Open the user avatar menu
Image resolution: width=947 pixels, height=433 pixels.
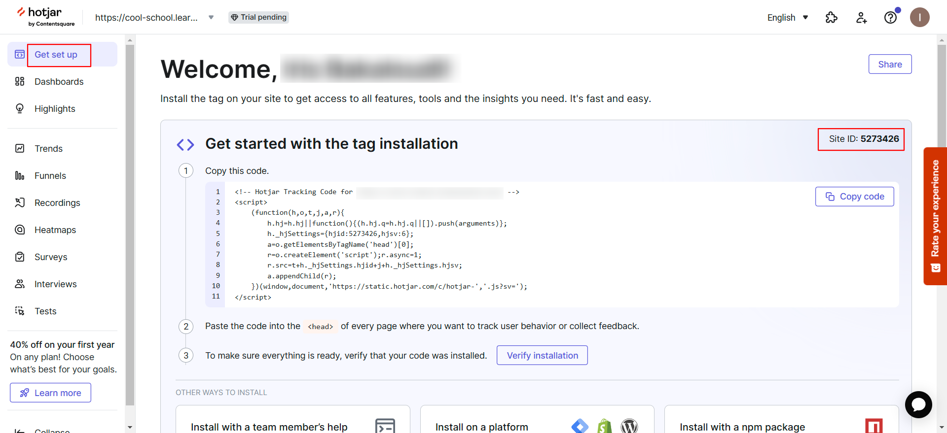click(920, 17)
